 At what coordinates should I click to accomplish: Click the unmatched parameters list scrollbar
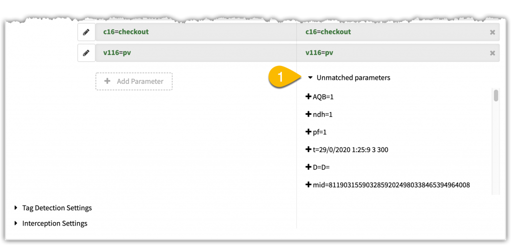(496, 95)
